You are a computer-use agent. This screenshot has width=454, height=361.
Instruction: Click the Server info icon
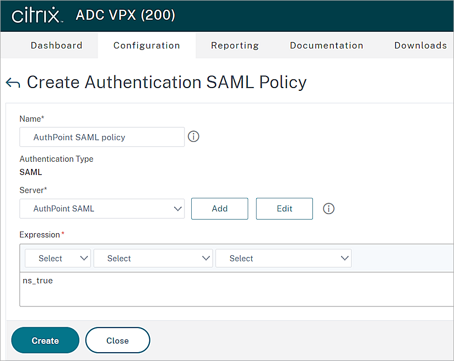pos(328,209)
